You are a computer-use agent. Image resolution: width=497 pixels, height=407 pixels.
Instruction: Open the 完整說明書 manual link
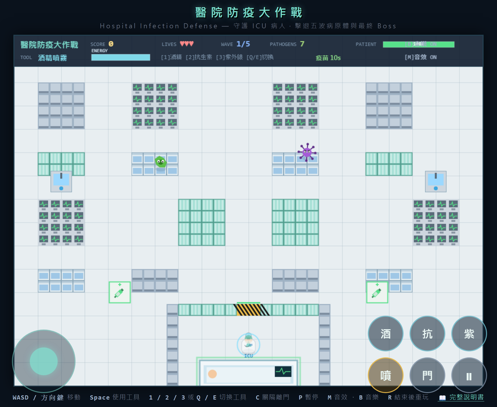[467, 397]
